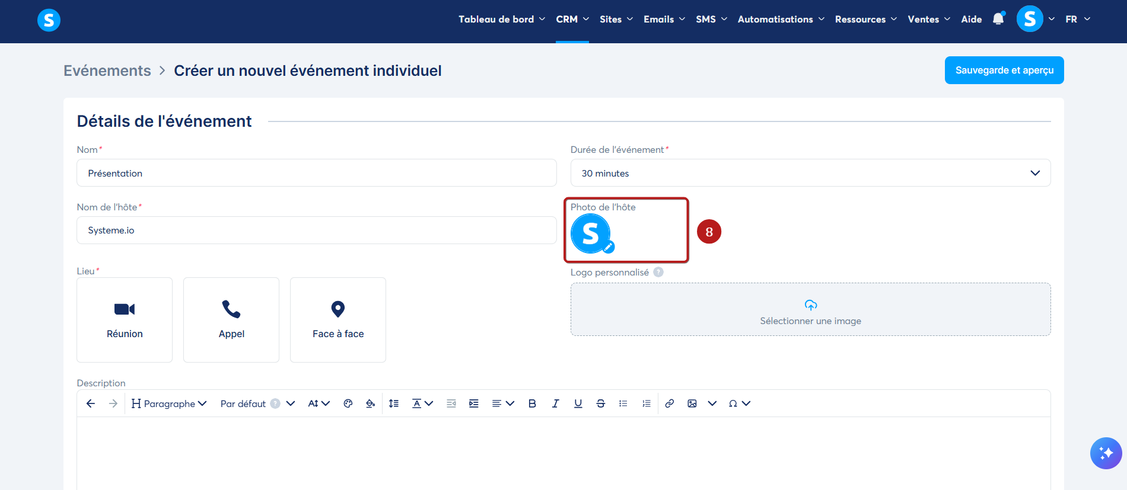Screen dimensions: 1127x490
Task: Open the Ventes menu
Action: point(929,19)
